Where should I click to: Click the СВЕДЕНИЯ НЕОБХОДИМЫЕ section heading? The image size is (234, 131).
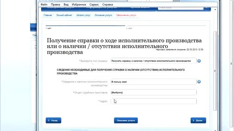point(121,72)
